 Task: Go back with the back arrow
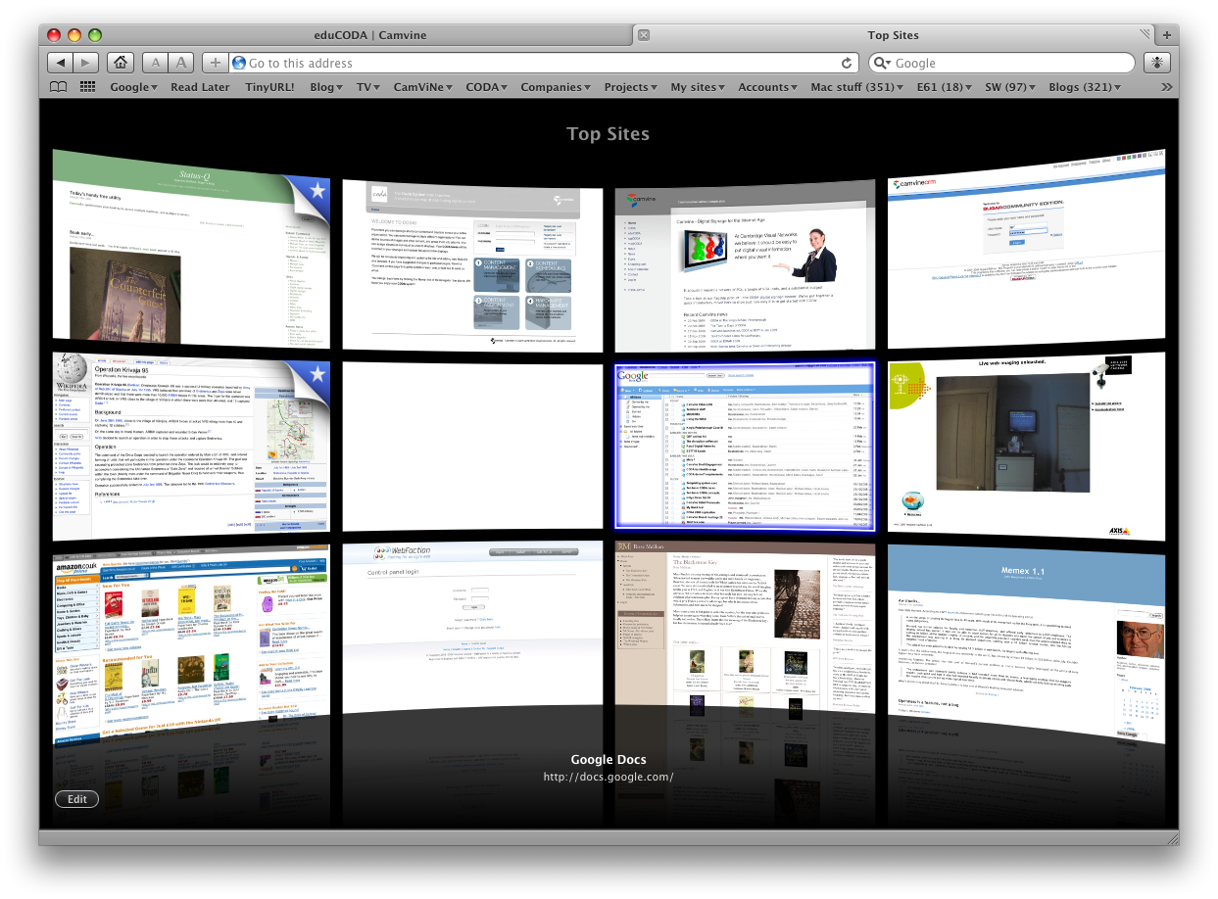[60, 63]
